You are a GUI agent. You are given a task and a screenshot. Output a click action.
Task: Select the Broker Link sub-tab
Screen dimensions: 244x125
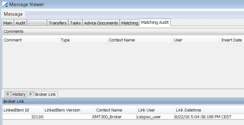[43, 94]
